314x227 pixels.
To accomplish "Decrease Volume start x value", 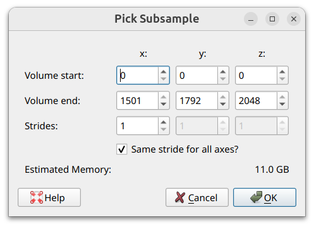I will (x=164, y=79).
